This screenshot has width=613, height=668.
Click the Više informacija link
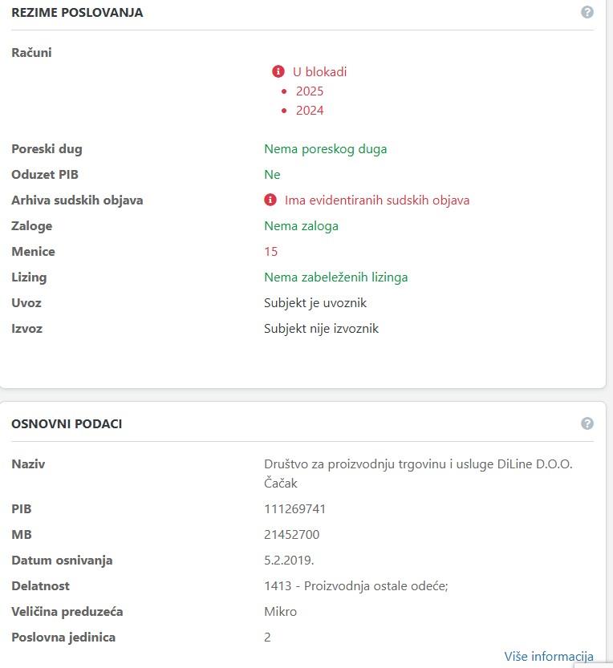click(549, 656)
